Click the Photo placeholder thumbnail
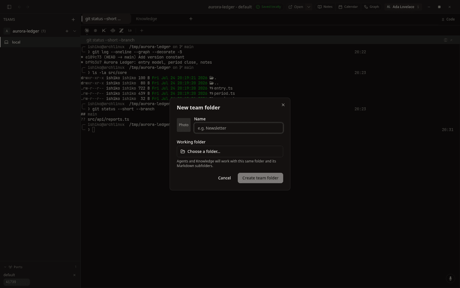Screen dimensions: 460x288 pyautogui.click(x=184, y=125)
